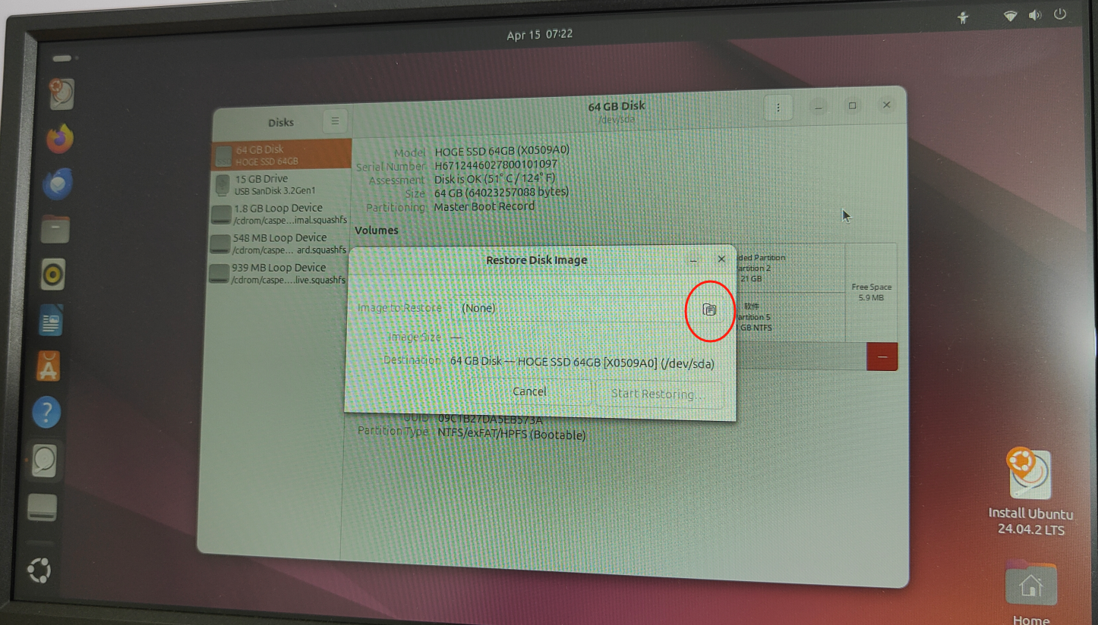Launch Firefox from the dock
The height and width of the screenshot is (625, 1098).
coord(59,139)
